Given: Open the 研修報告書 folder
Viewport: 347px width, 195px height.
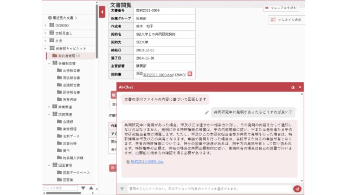Looking at the screenshot, I should (x=68, y=92).
